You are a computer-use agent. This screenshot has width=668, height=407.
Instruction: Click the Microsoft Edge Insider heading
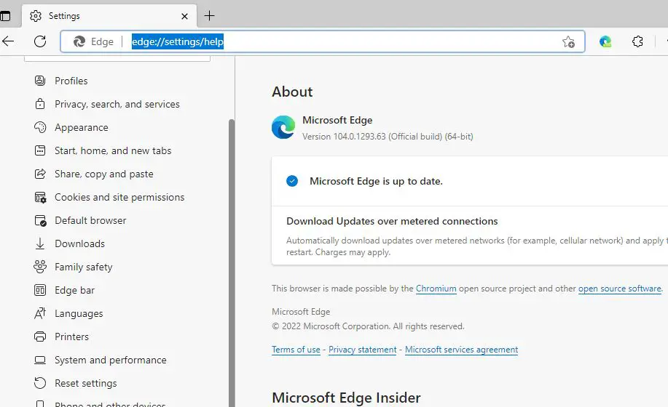tap(346, 398)
